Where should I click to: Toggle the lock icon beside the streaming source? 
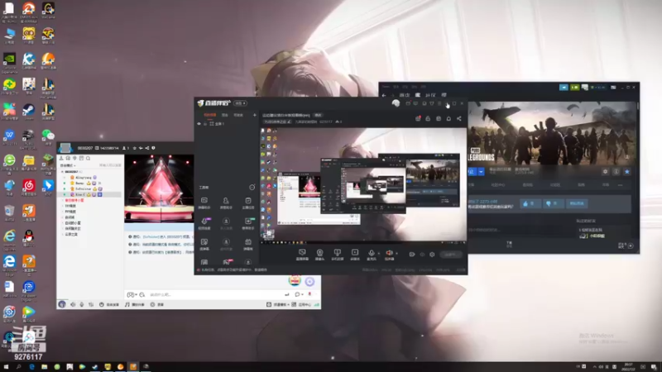pos(205,124)
